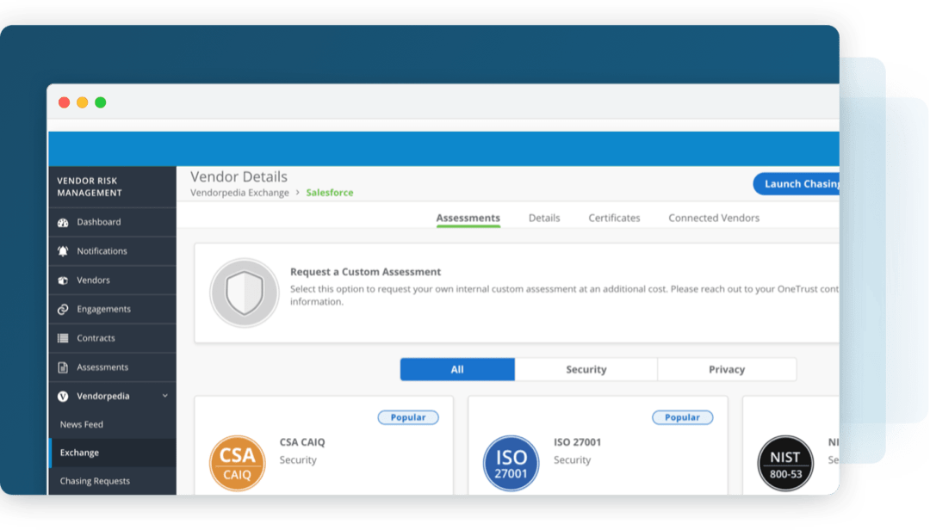The image size is (930, 530).
Task: Click the Launch Chasing button
Action: tap(797, 184)
